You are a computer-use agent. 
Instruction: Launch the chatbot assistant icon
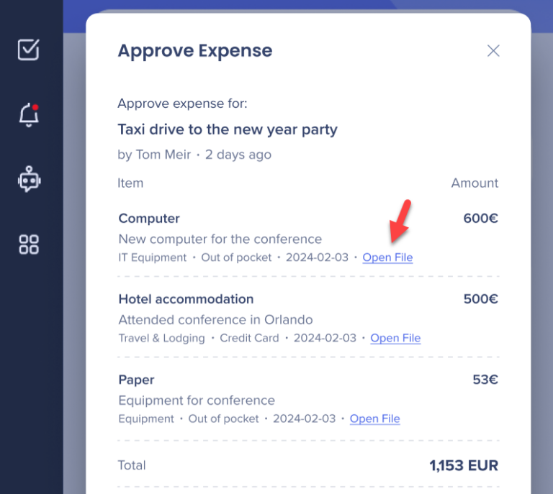point(29,180)
